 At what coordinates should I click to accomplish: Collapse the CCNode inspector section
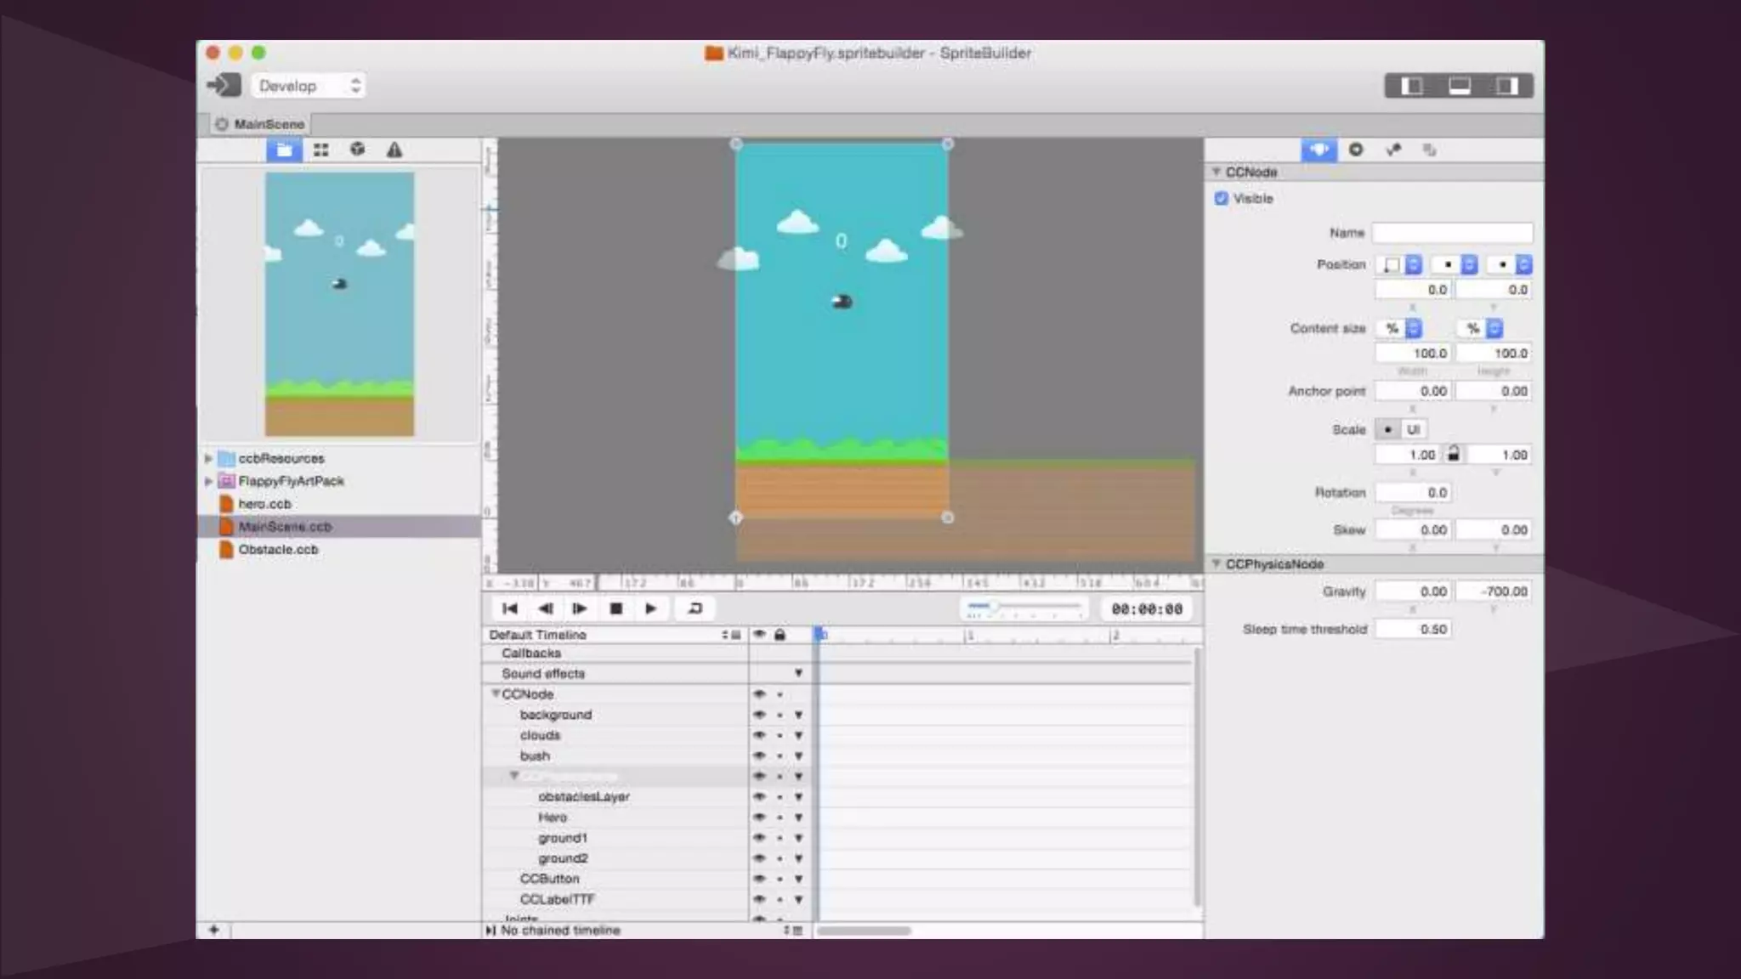[1216, 172]
